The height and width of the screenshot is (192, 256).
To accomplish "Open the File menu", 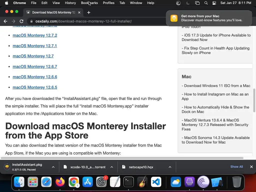I will click(34, 3).
